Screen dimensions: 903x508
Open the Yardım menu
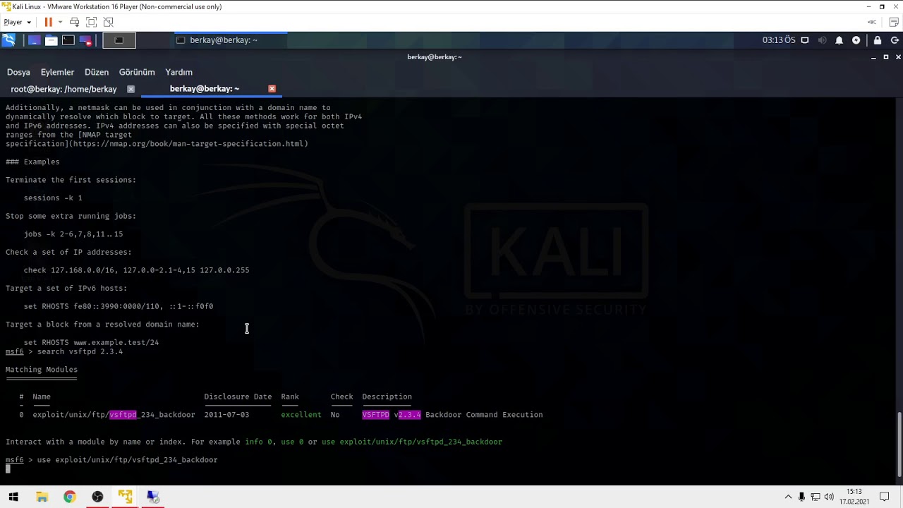(178, 72)
